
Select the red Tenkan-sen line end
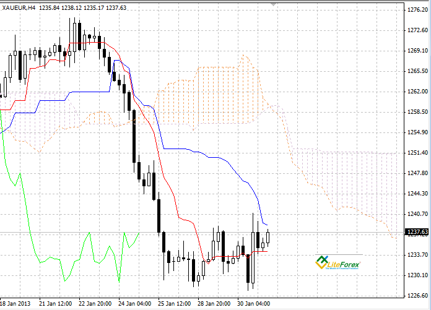coord(267,251)
